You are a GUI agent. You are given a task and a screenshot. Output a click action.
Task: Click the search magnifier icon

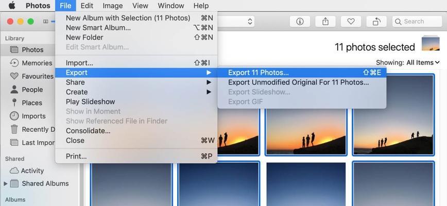point(398,22)
